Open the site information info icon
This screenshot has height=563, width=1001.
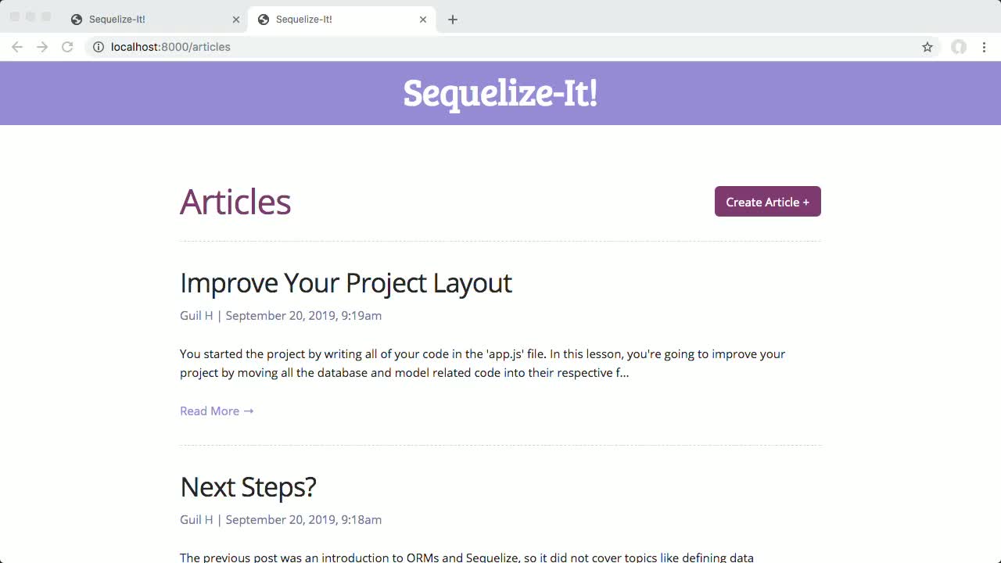click(x=98, y=47)
